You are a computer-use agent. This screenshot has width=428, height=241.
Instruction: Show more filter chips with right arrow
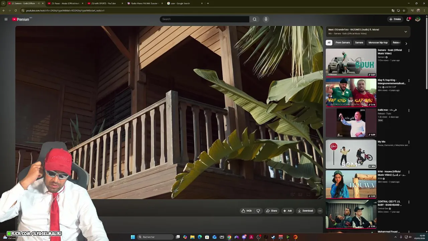tap(406, 43)
